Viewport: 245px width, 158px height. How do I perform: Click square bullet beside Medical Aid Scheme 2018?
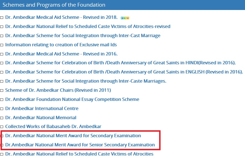pyautogui.click(x=2, y=18)
